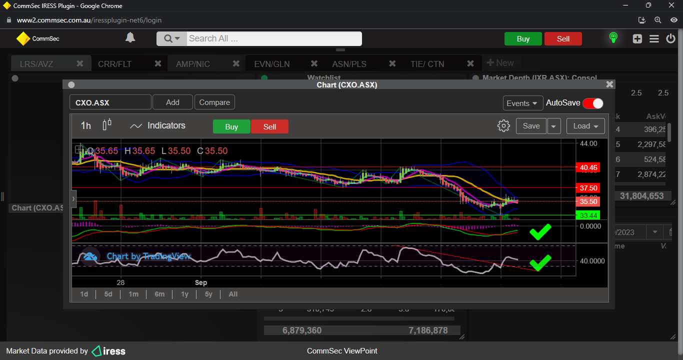683x360 pixels.
Task: Toggle the AutoSave switch off
Action: click(x=593, y=103)
